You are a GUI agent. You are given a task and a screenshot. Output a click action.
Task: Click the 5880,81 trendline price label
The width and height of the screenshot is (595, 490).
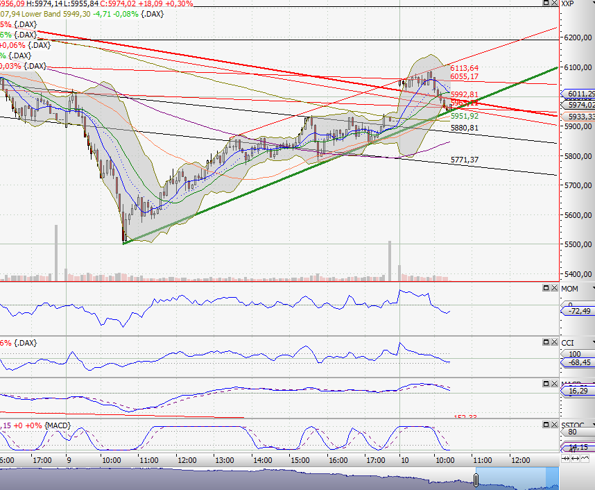[x=465, y=128]
